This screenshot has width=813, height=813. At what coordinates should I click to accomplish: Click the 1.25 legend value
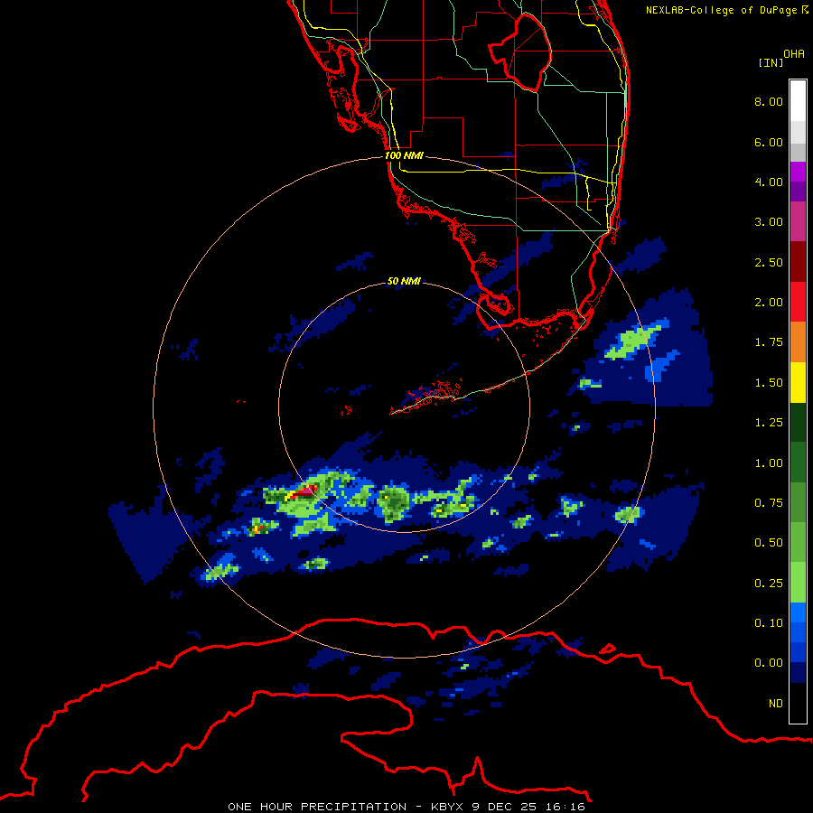pyautogui.click(x=769, y=423)
